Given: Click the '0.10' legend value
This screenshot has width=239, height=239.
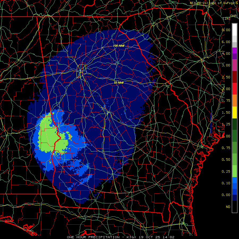Looking at the screenshot, I should 226,183.
